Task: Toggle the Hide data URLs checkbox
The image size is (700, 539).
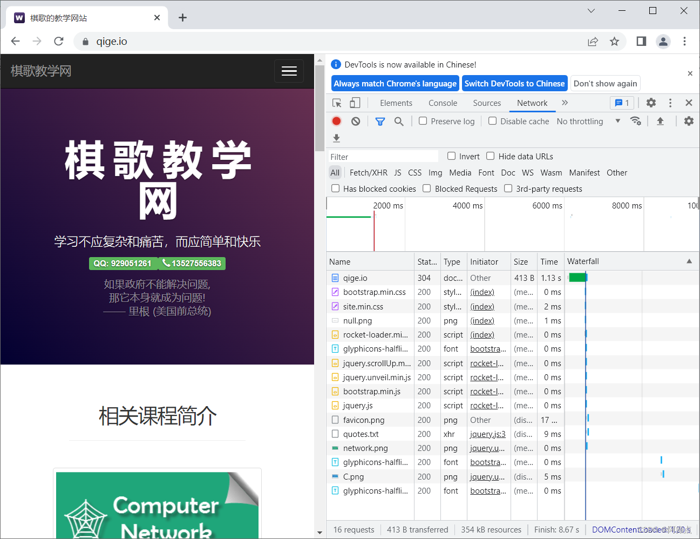Action: click(490, 156)
